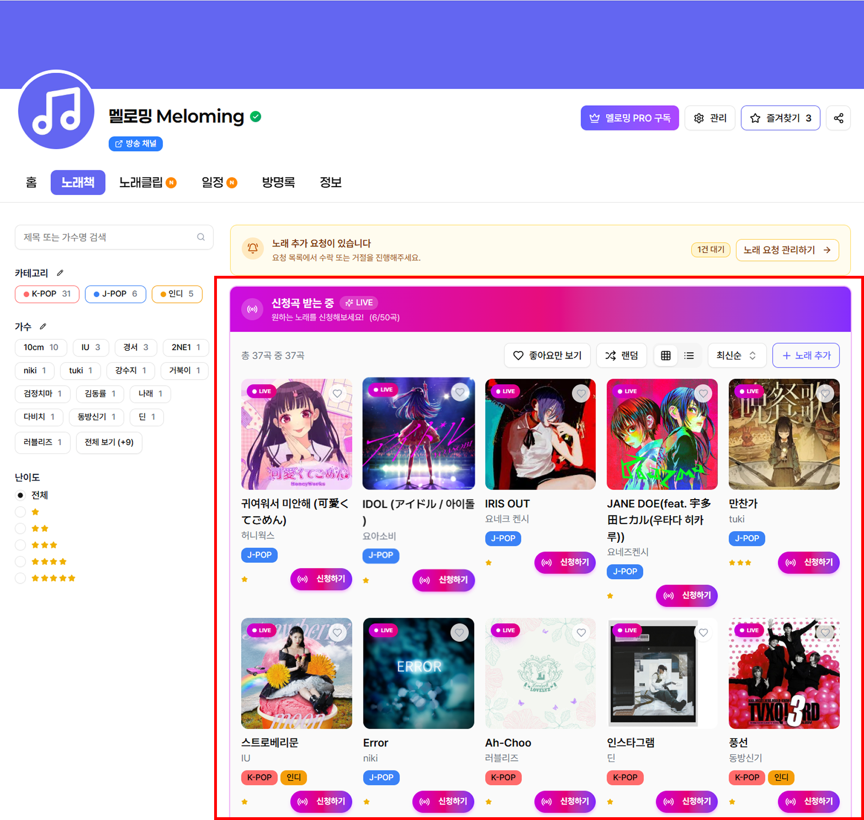Open the 방명록 tab
The image size is (864, 820).
coord(278,182)
